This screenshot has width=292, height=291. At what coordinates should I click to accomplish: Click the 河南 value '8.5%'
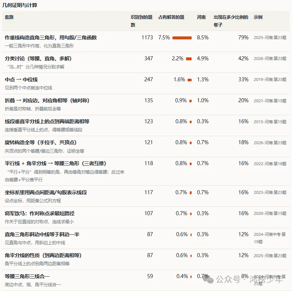coord(203,38)
